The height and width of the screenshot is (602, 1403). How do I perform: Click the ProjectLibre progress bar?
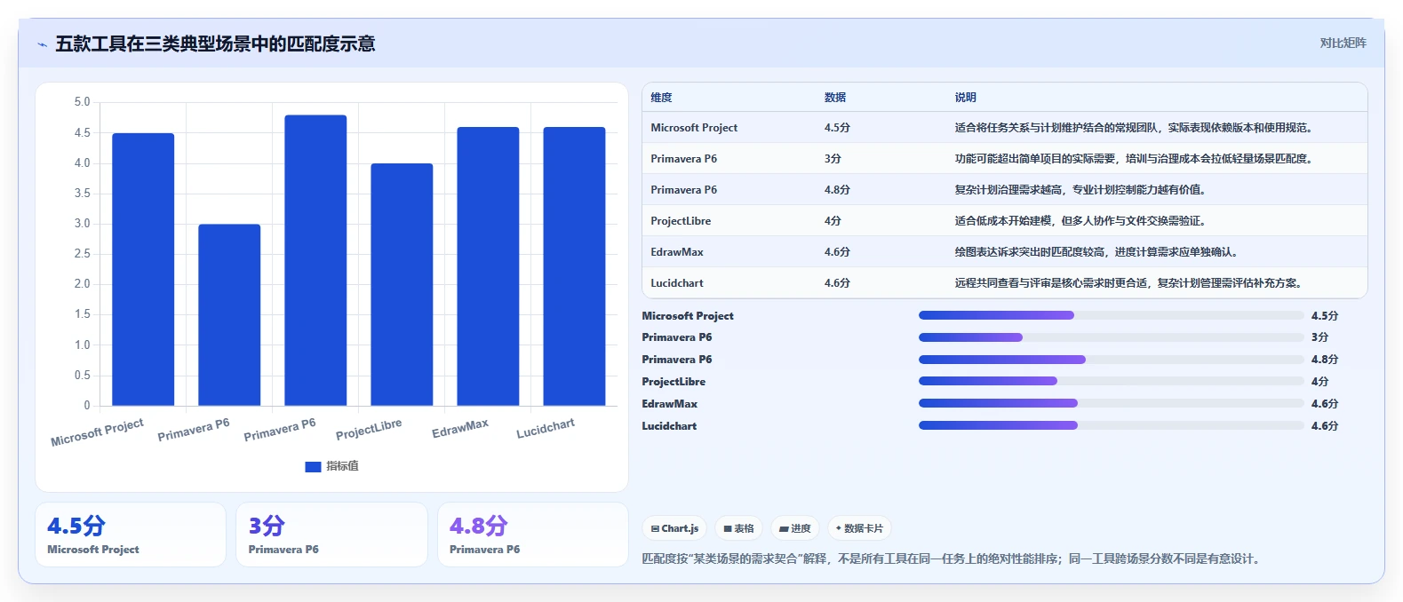pyautogui.click(x=1112, y=382)
